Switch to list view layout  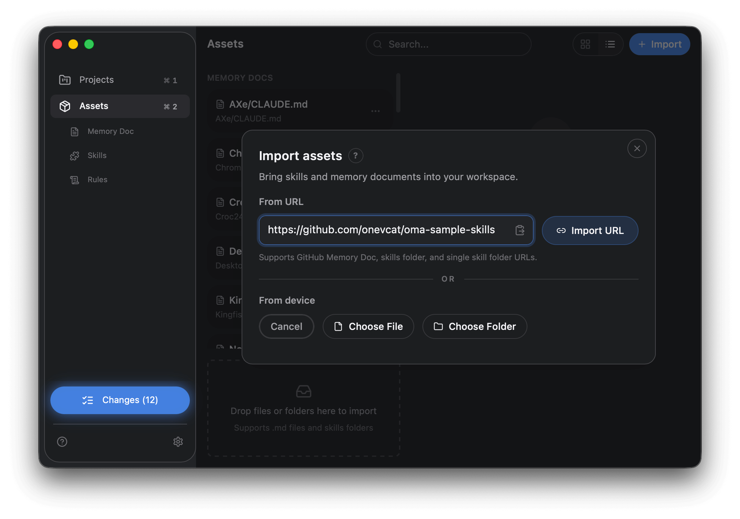pos(610,44)
